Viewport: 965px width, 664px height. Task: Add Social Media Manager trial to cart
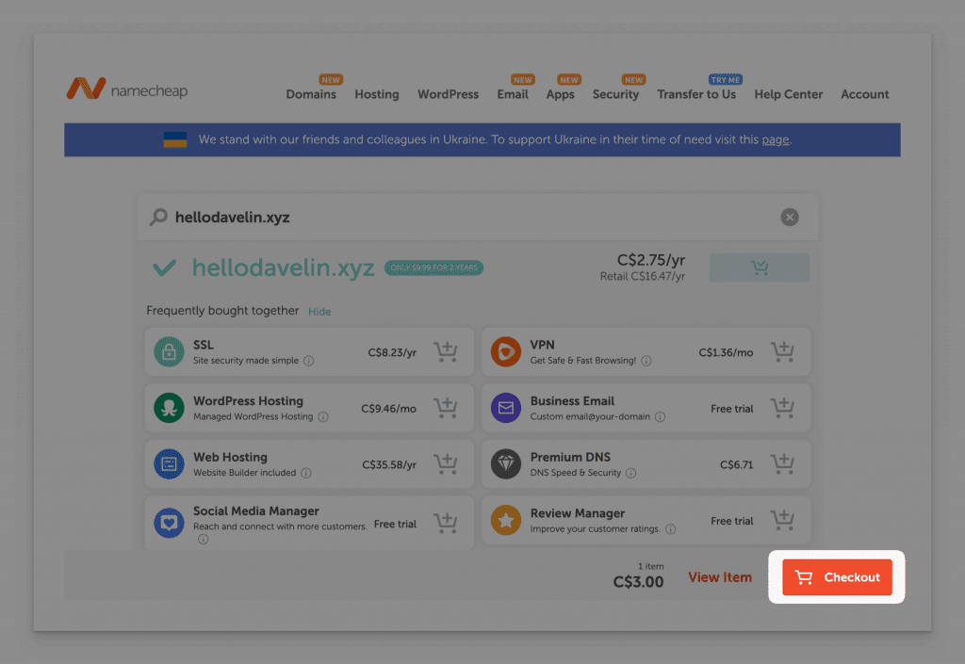[446, 523]
